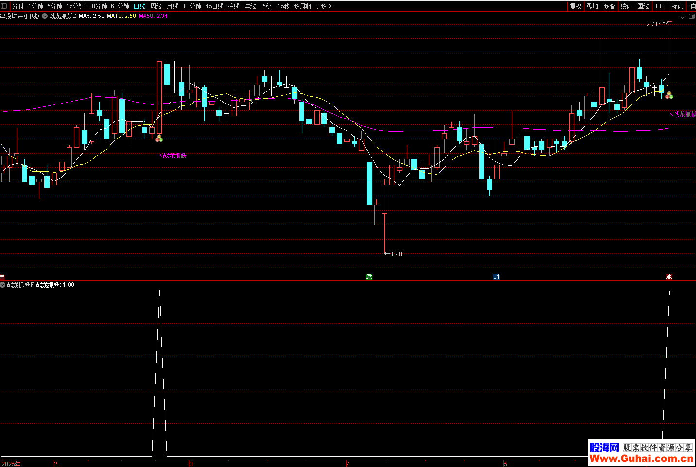Viewport: 696px width, 467px height.
Task: Select the 5分钟 period tab
Action: 54,6
